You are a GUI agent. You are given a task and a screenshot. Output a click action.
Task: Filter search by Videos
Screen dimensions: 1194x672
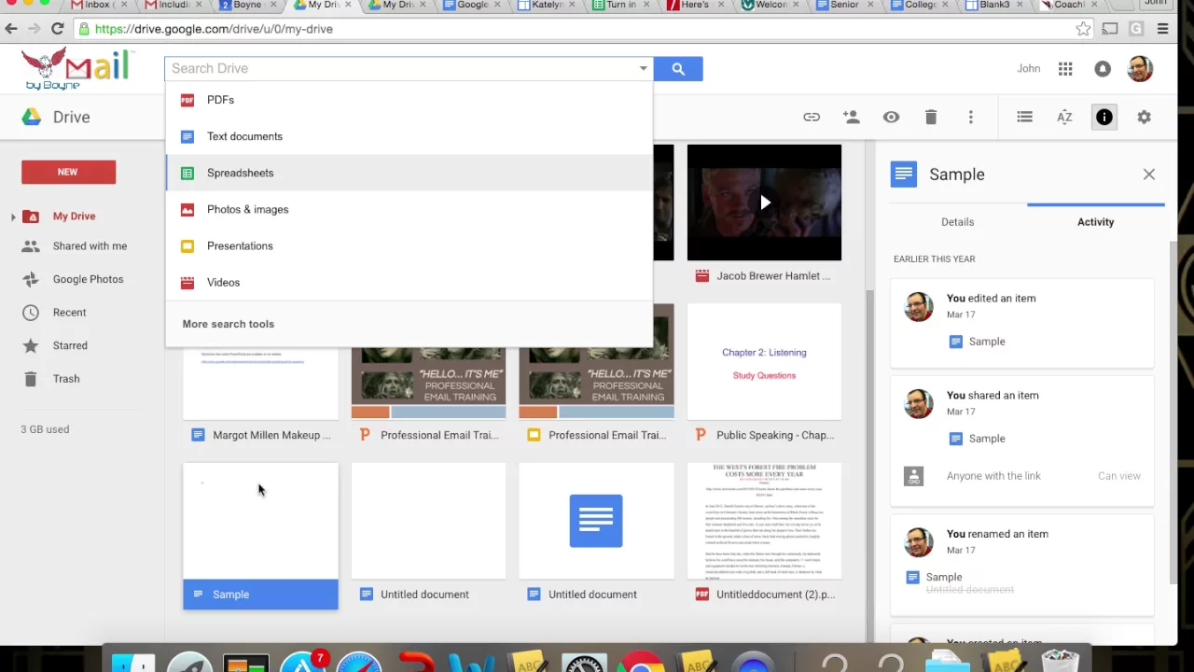tap(410, 282)
